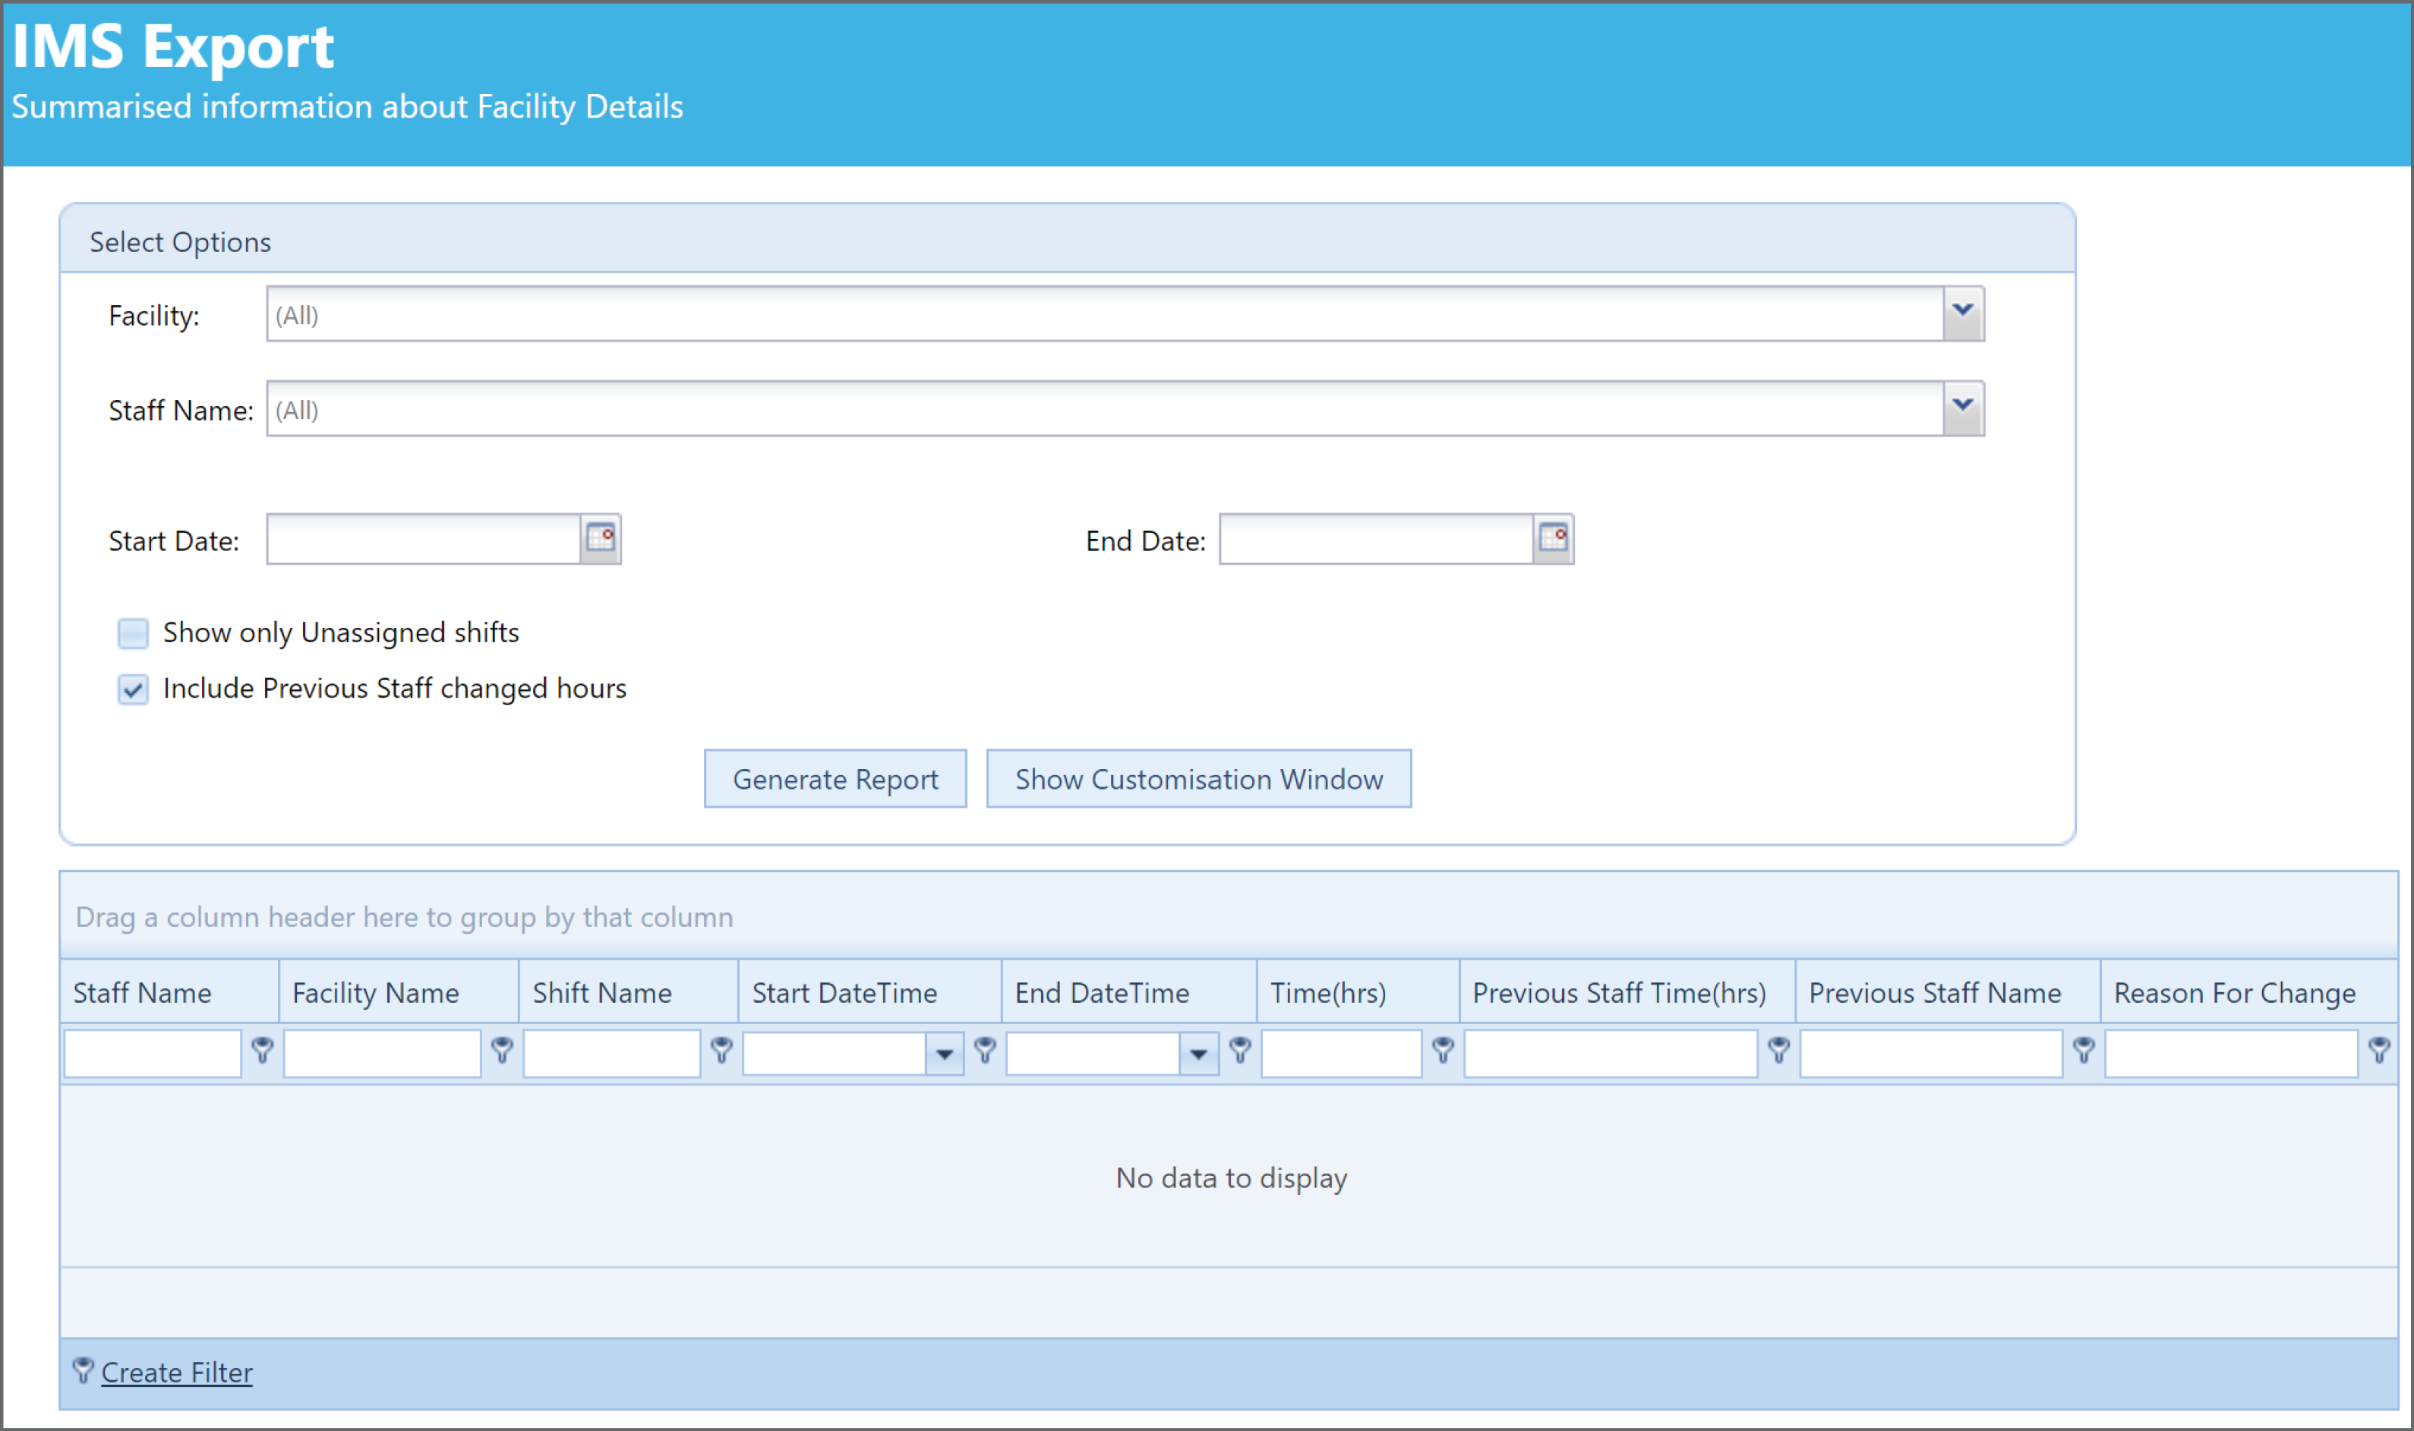Click the Previous Staff Name filter box
The width and height of the screenshot is (2414, 1431).
(1932, 1054)
